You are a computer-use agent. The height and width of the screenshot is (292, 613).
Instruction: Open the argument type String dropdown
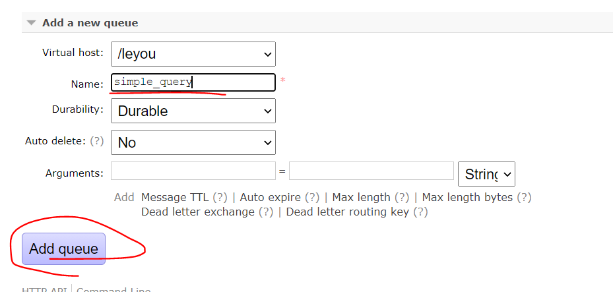[486, 174]
